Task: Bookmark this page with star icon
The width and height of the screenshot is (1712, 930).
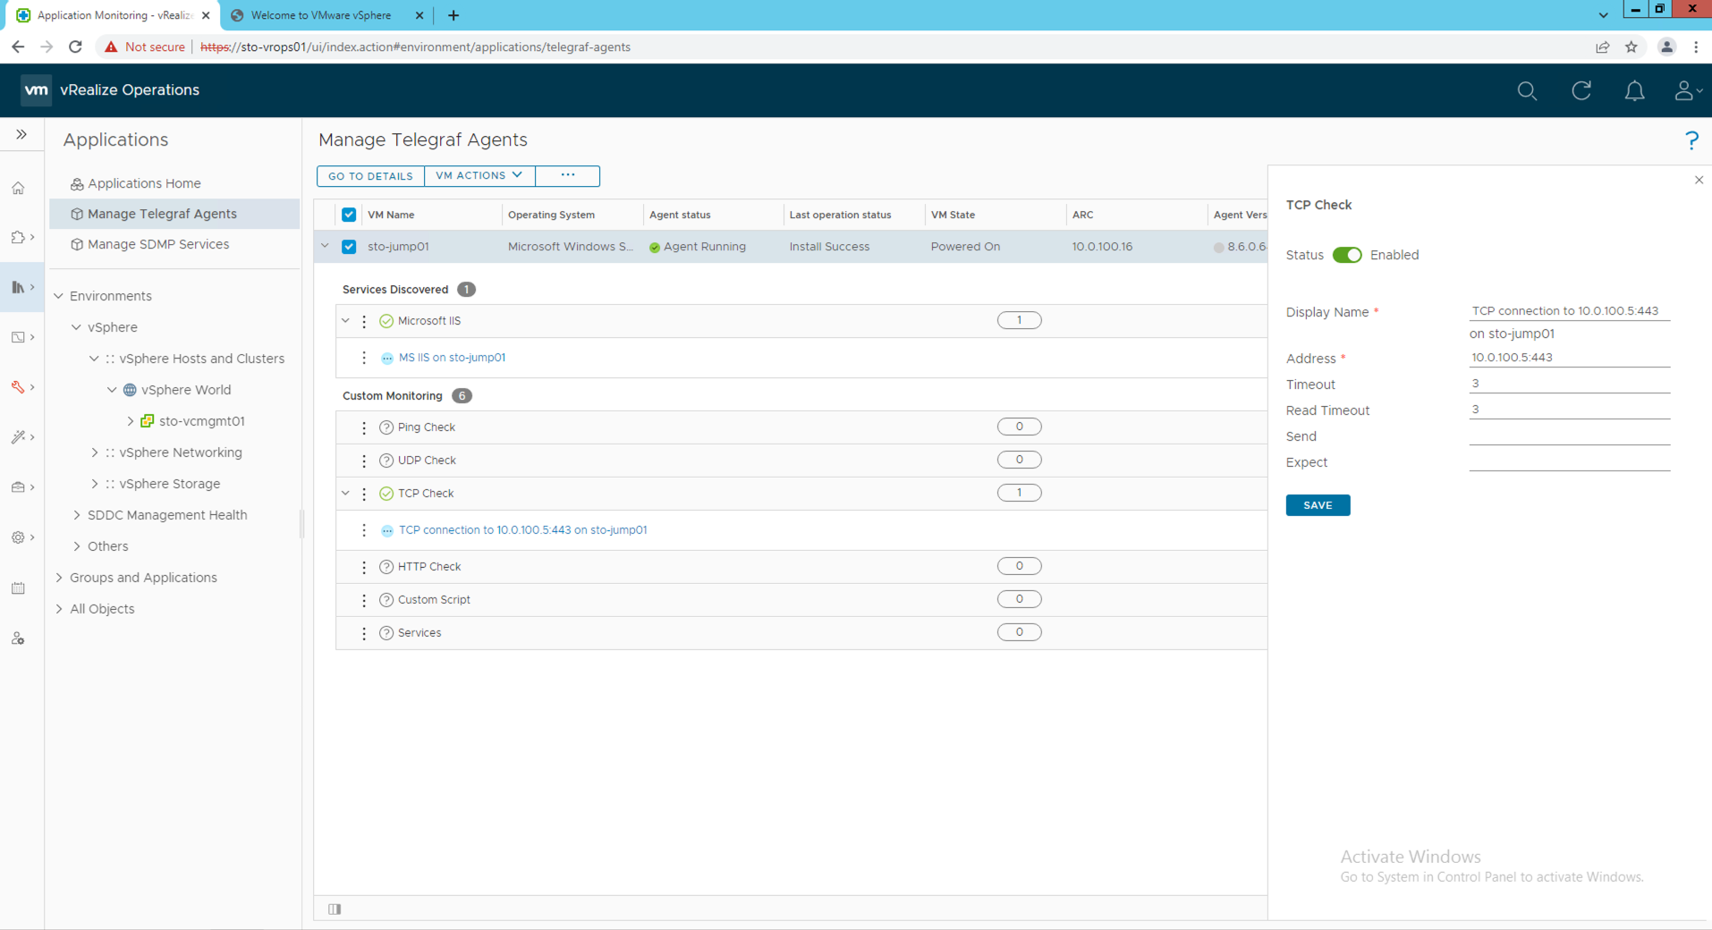Action: [1631, 46]
